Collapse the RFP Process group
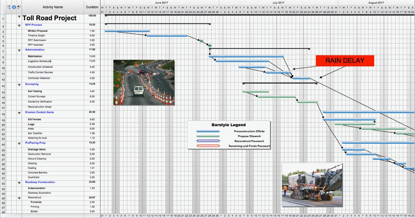 (19, 26)
